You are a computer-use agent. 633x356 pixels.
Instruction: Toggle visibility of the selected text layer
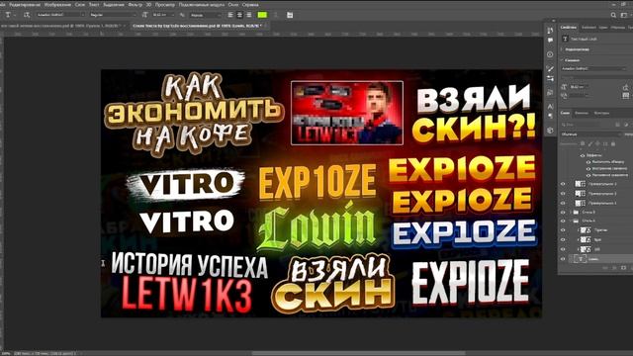coord(563,259)
